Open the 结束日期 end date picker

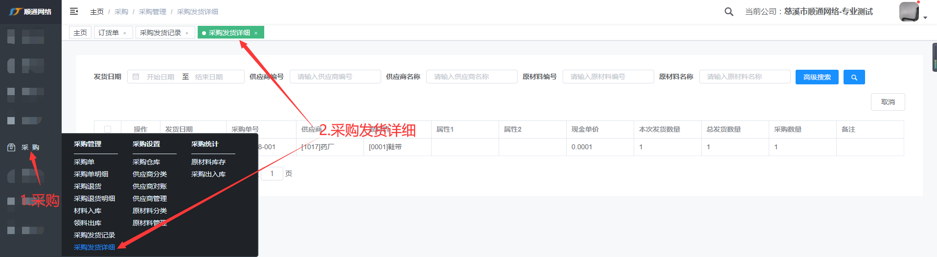point(209,77)
